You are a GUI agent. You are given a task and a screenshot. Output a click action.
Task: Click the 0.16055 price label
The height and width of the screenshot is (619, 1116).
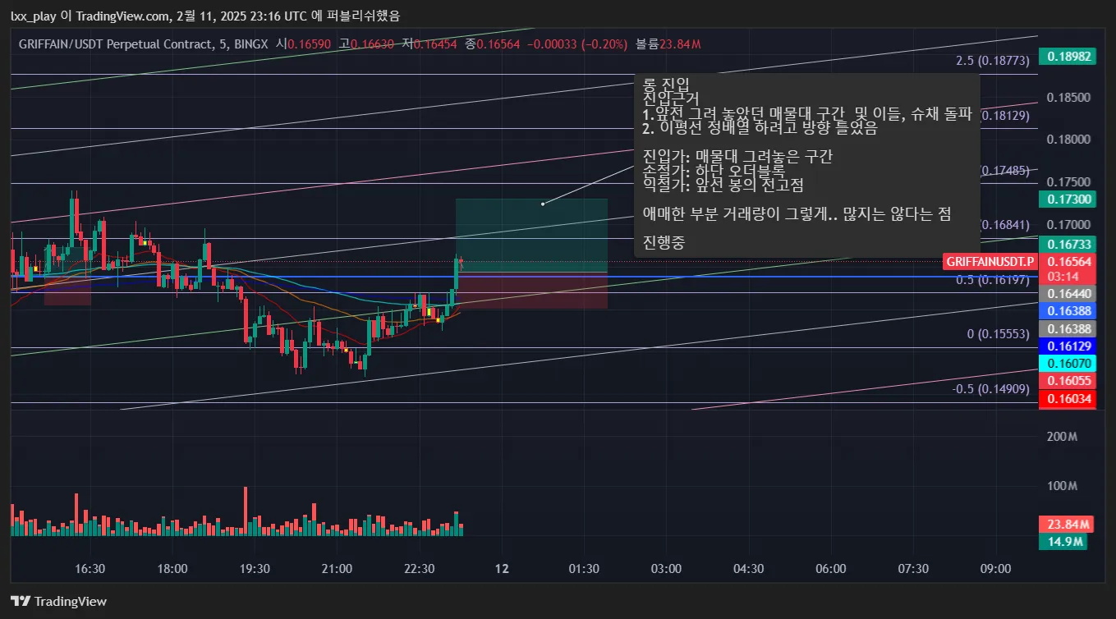(1068, 381)
